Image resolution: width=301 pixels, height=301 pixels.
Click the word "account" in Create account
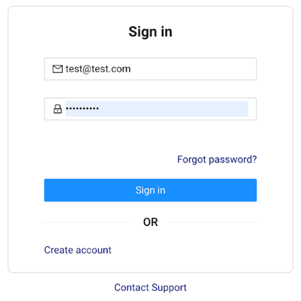[x=94, y=250]
